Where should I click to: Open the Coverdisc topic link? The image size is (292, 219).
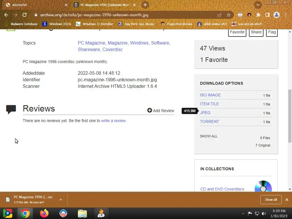112,50
